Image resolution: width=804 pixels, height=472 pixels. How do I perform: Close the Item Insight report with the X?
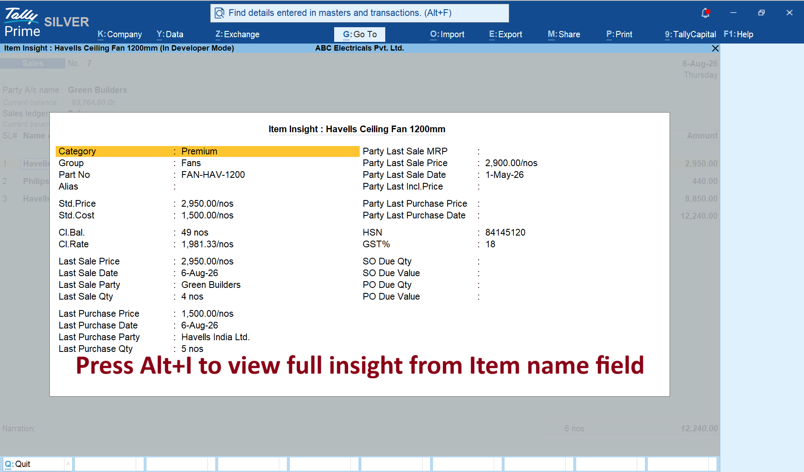pyautogui.click(x=715, y=49)
